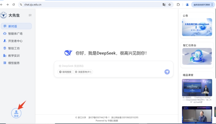This screenshot has height=124, width=216.
Task: Start a 新对话 new chat
Action: coord(16,26)
